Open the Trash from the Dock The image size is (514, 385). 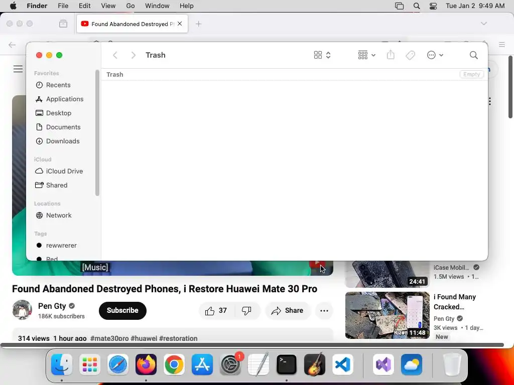pyautogui.click(x=452, y=364)
